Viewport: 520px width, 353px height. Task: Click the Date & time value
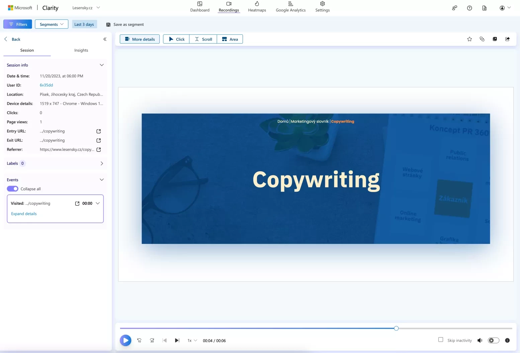pyautogui.click(x=61, y=76)
